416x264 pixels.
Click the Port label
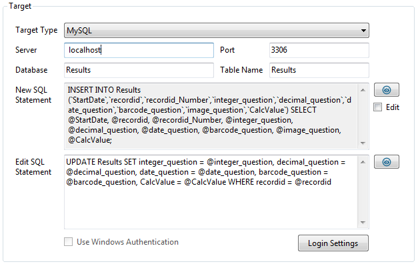(x=227, y=50)
